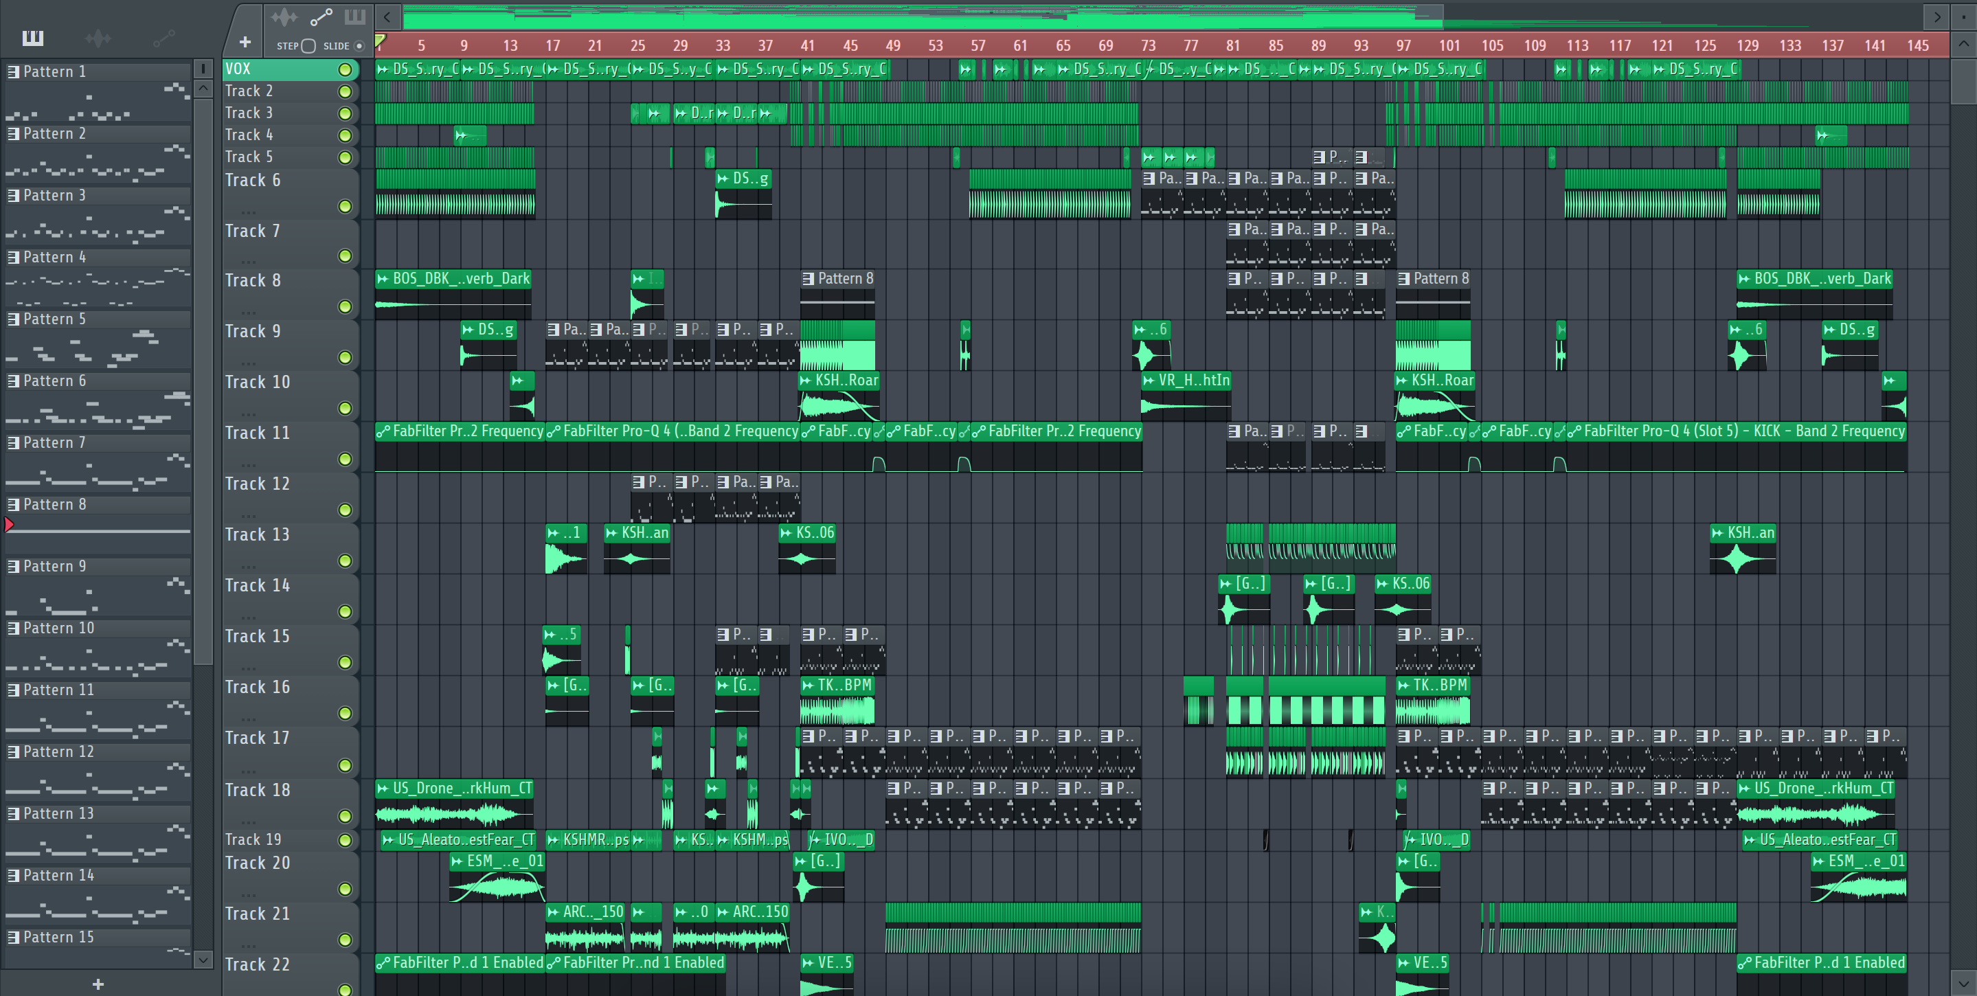1977x996 pixels.
Task: Mute the VOX track
Action: click(x=346, y=70)
